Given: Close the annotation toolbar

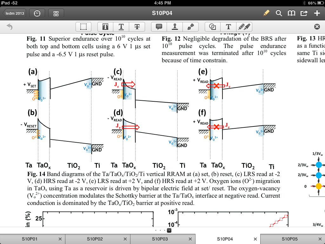Looking at the screenshot, I should pos(317,27).
